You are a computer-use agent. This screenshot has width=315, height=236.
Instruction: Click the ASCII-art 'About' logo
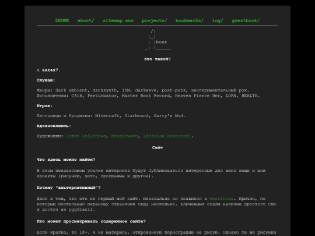[157, 40]
